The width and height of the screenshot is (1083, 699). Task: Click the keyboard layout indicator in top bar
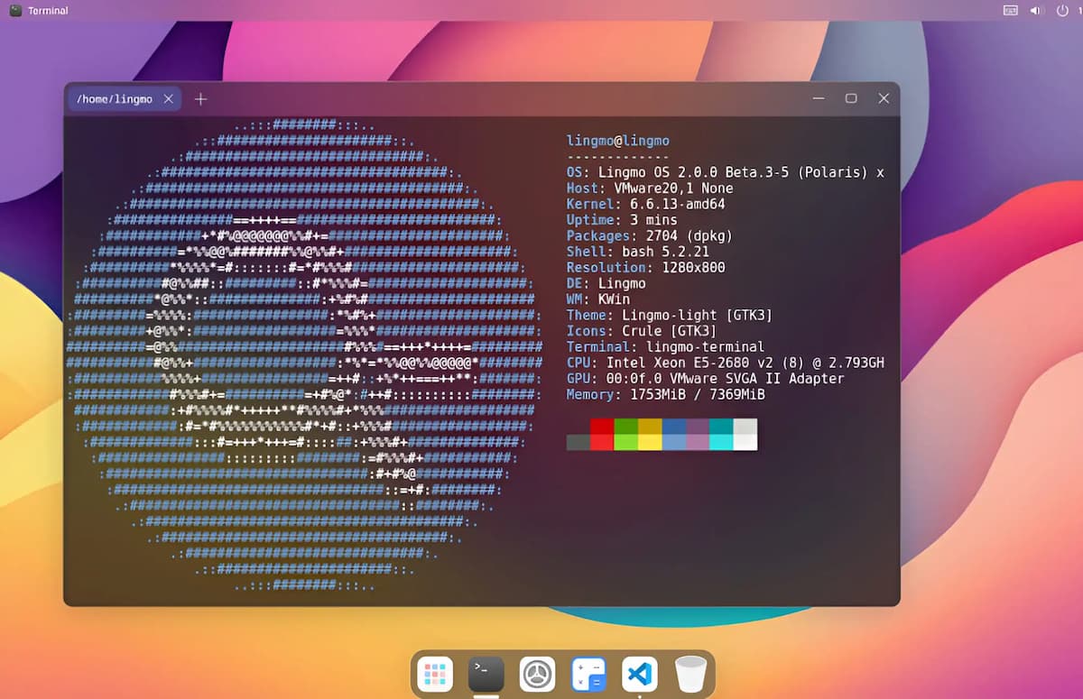point(1011,11)
